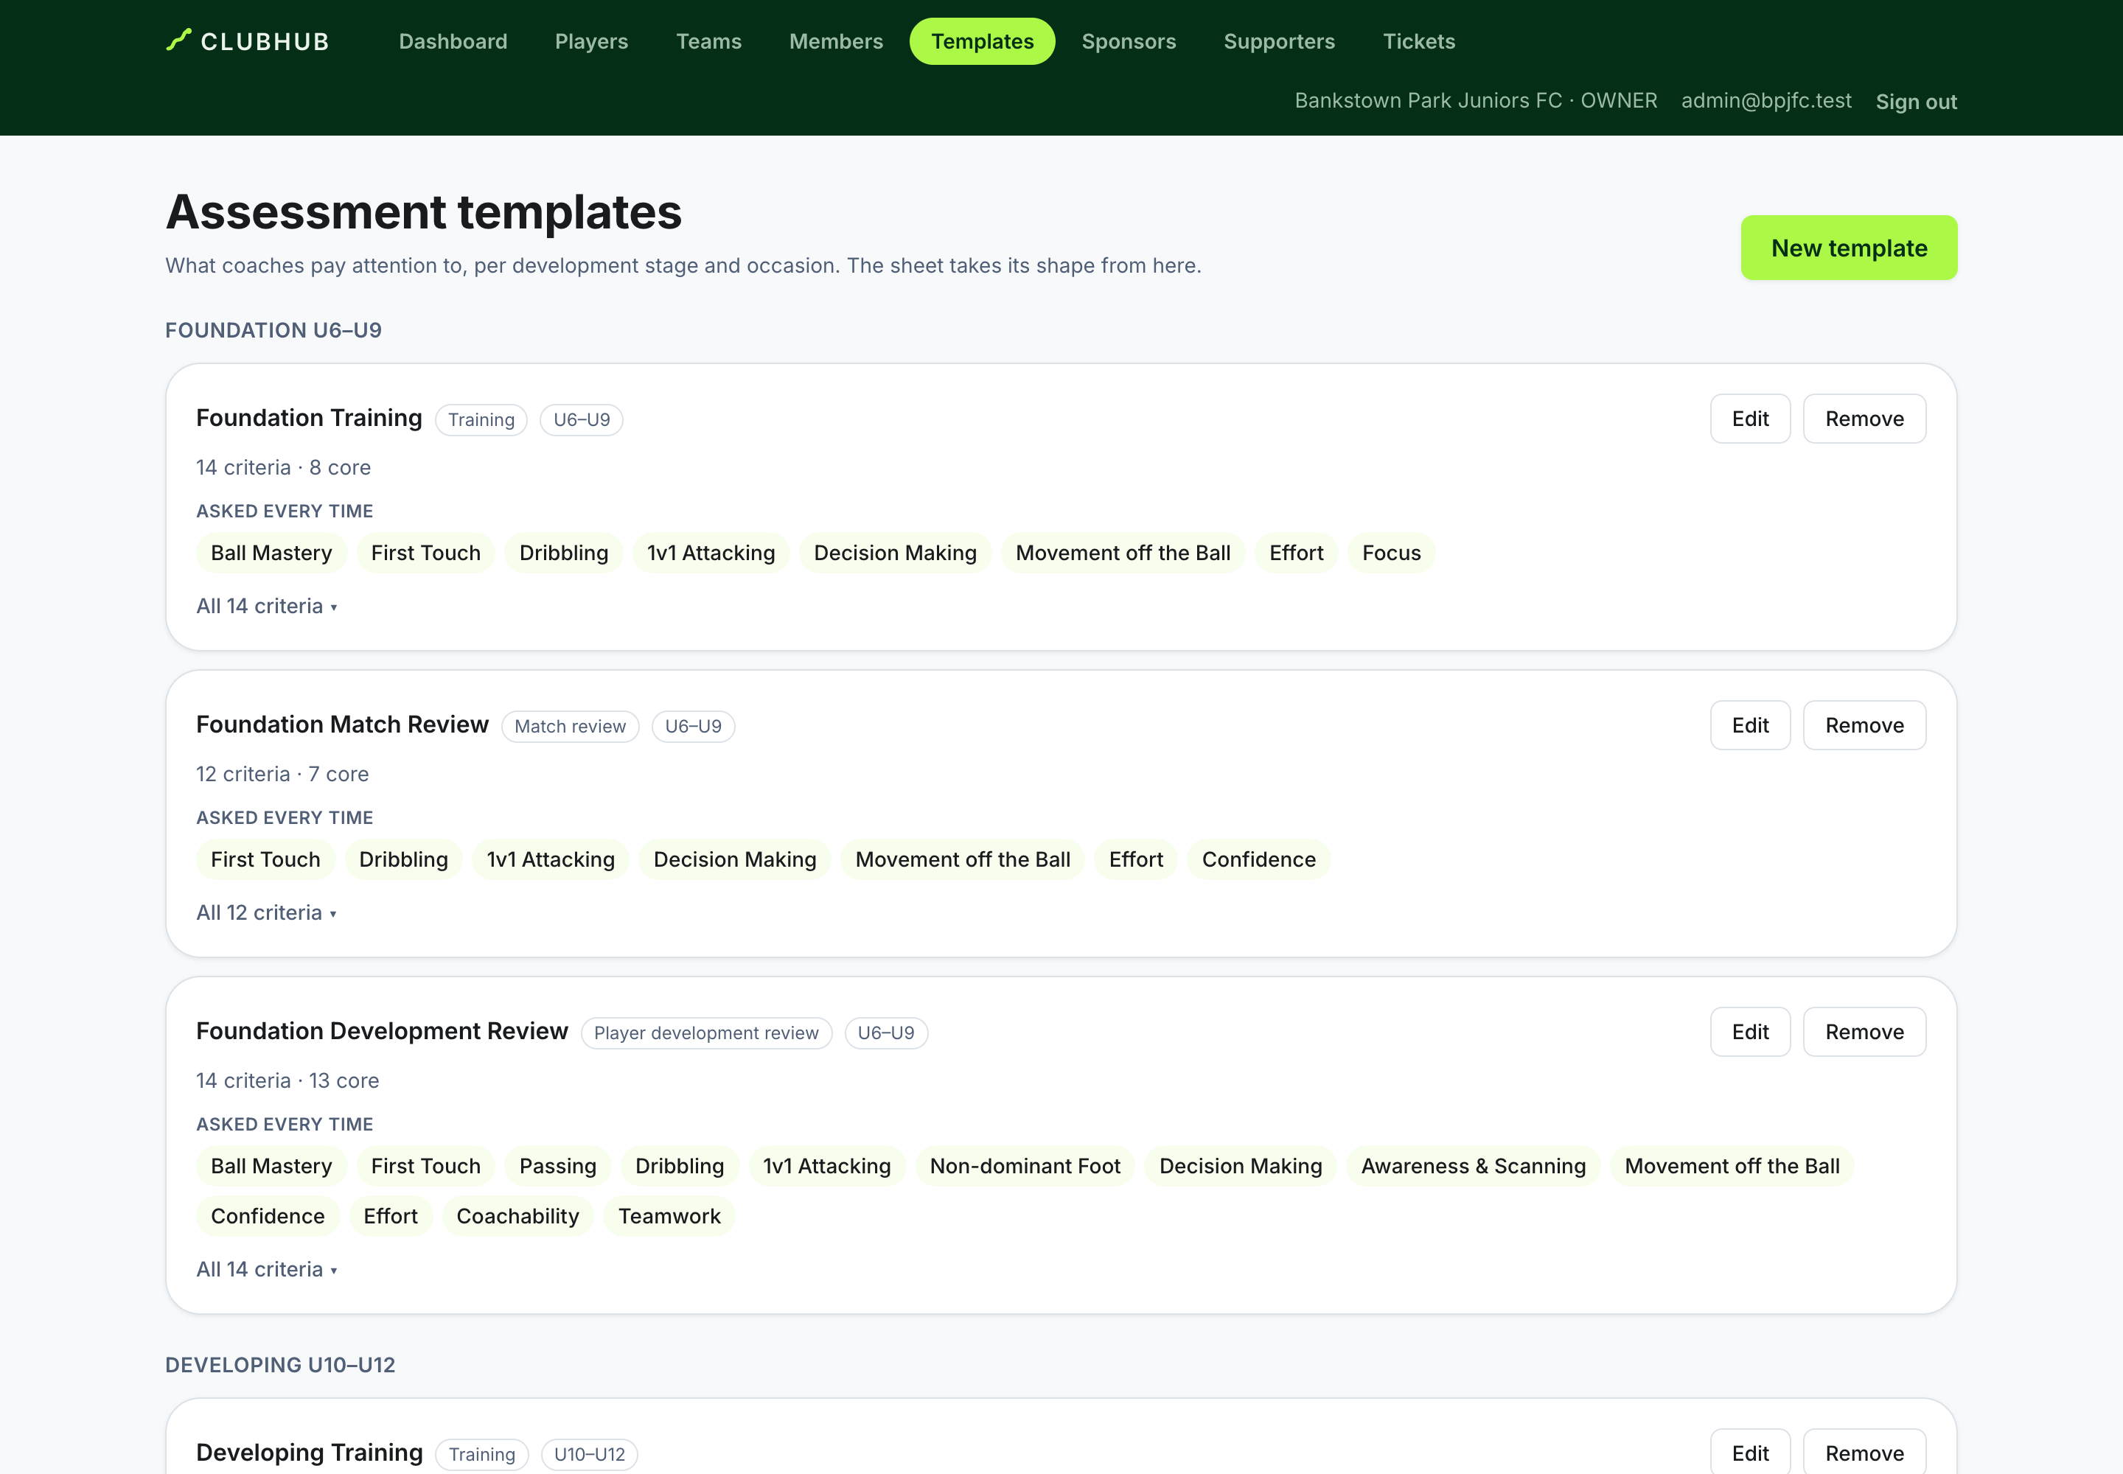
Task: Click the Coachability chip
Action: (517, 1215)
